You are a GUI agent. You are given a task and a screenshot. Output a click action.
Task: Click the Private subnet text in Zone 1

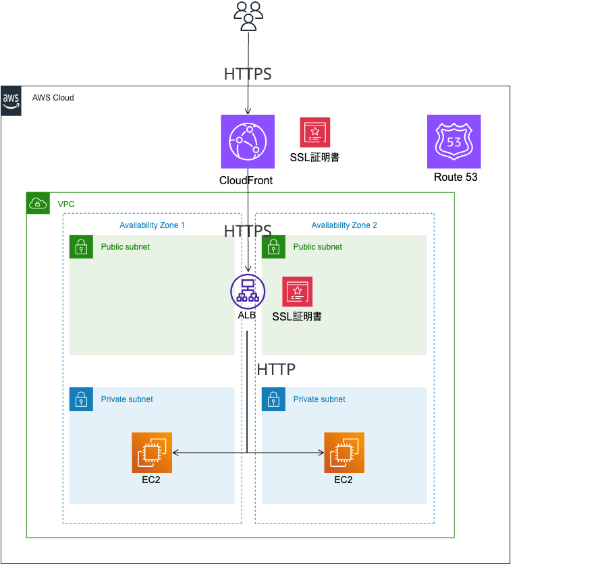pyautogui.click(x=127, y=399)
